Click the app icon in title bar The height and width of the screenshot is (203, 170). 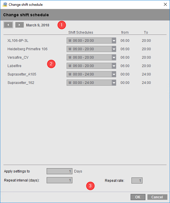[5, 4]
